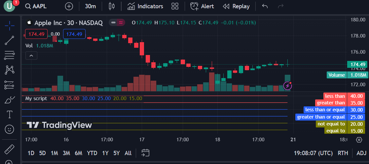The image size is (369, 164).
Task: Switch to the 5Y date range
Action: (117, 153)
